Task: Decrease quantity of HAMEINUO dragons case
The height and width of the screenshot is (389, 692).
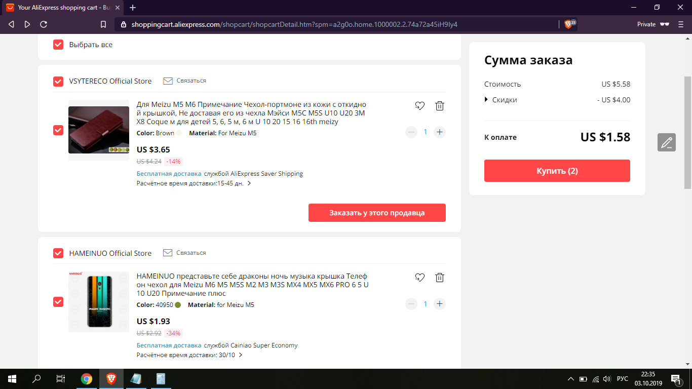Action: [x=411, y=304]
